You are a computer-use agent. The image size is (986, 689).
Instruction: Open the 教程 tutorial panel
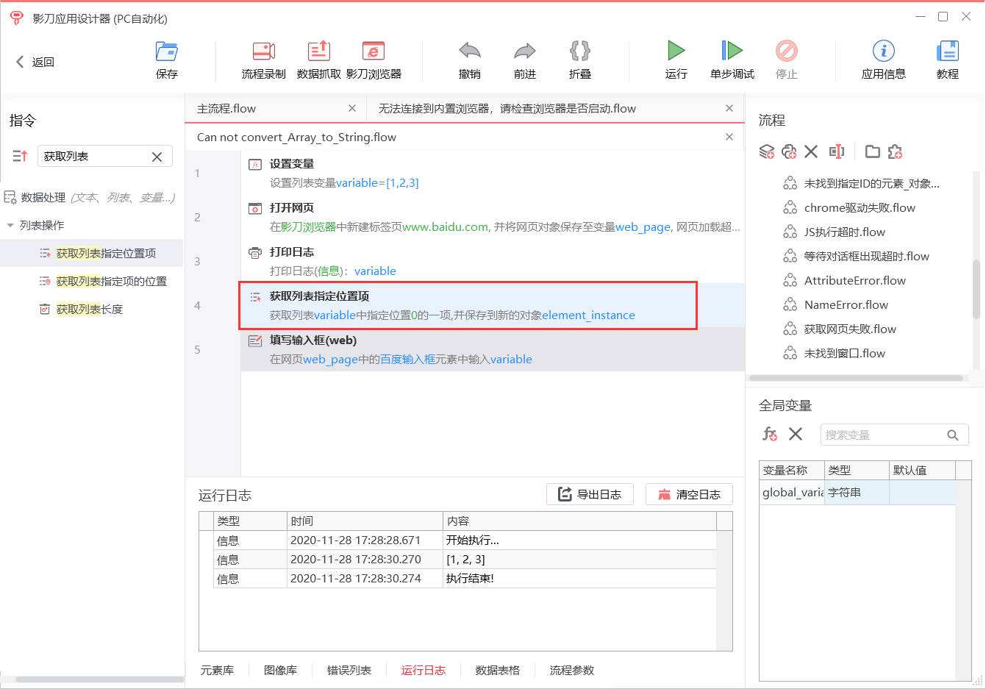948,59
